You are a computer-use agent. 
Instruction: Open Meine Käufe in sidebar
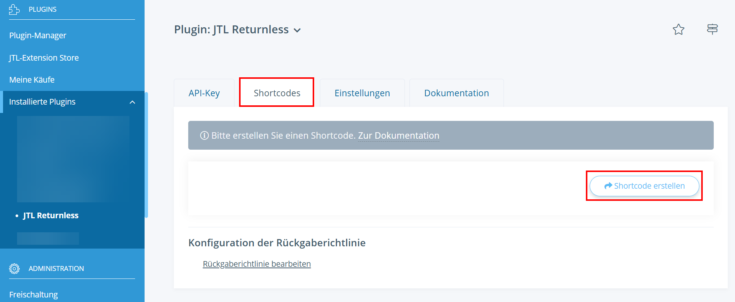(x=32, y=80)
